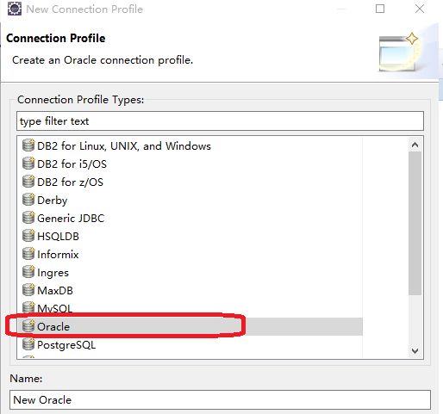Select MaxDB profile type
The width and height of the screenshot is (443, 414).
(55, 291)
